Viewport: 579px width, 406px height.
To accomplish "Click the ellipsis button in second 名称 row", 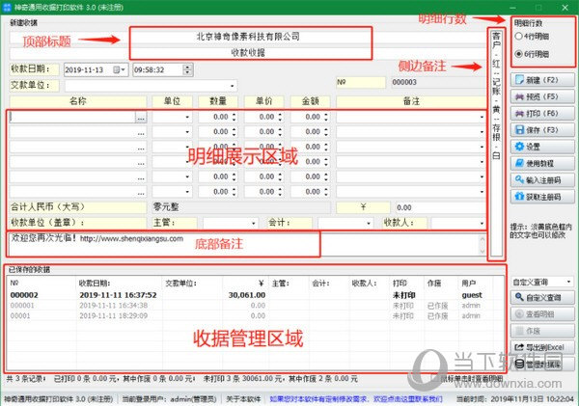I will coord(141,132).
